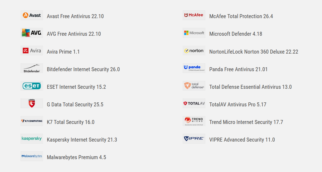Click the Microsoft logo icon

click(x=194, y=33)
